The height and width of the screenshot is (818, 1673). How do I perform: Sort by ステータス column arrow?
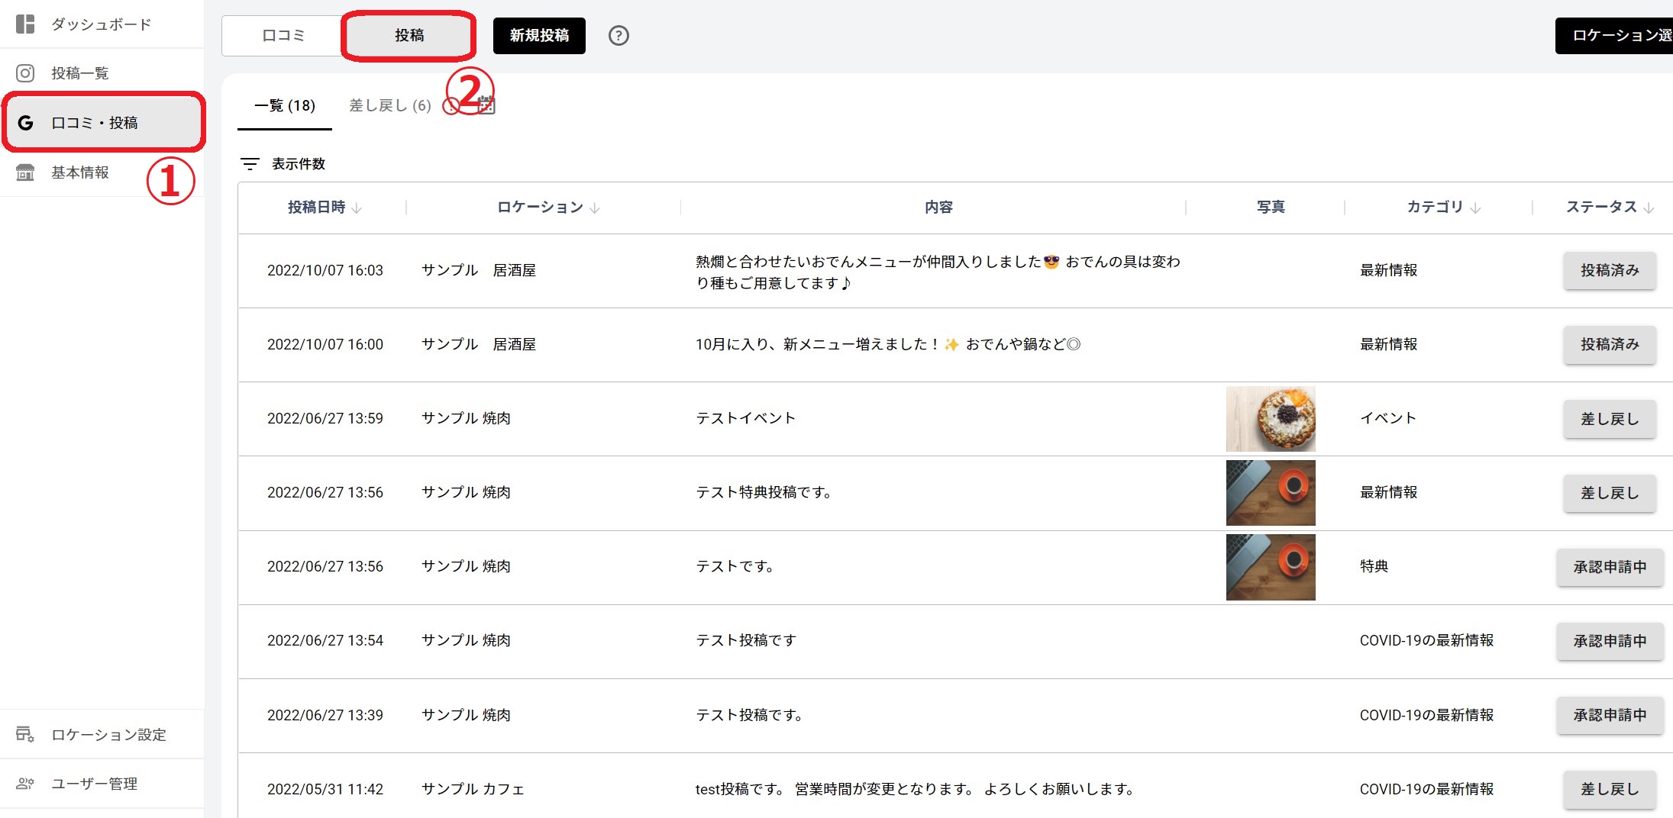pos(1649,208)
